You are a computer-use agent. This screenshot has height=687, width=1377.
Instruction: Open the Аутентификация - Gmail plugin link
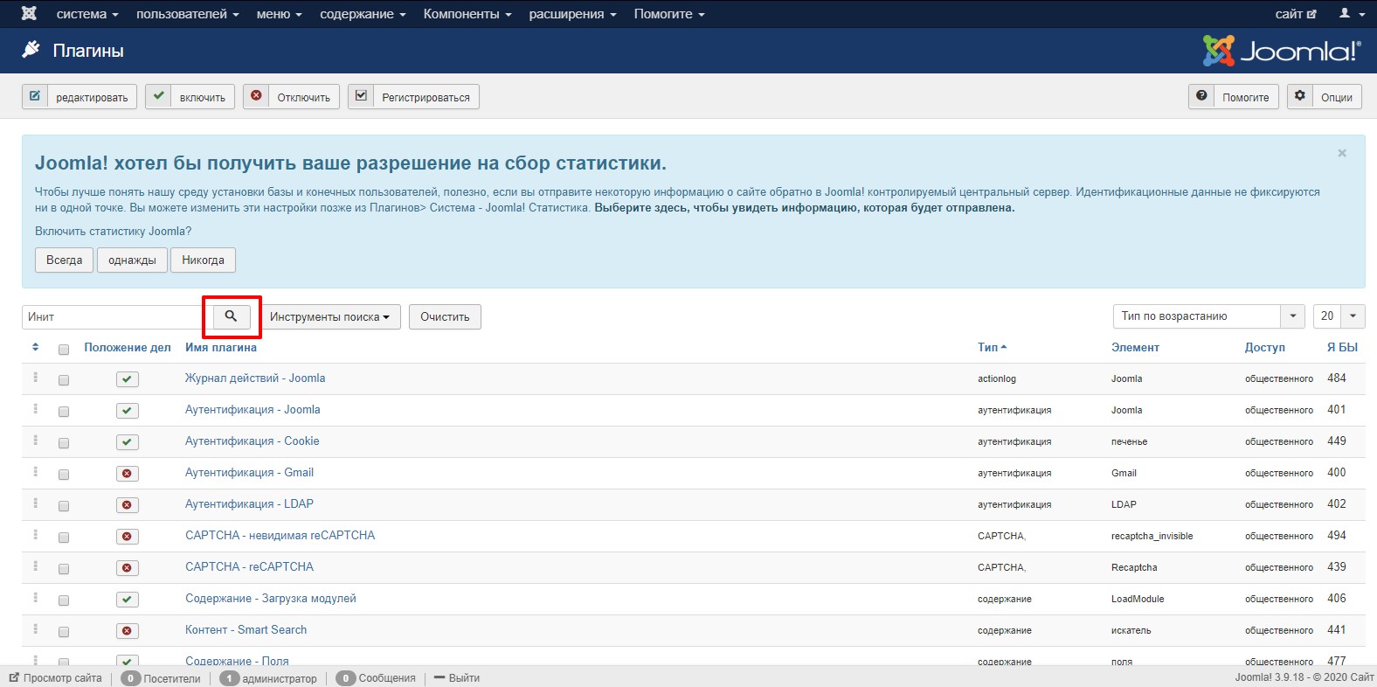249,472
